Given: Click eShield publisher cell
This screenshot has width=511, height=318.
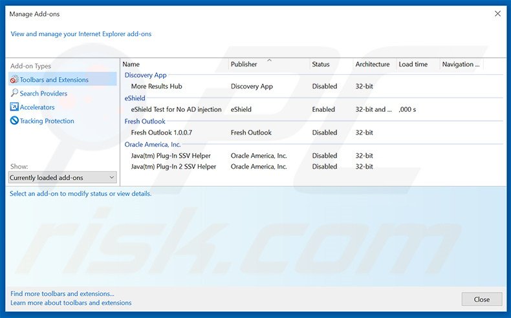Looking at the screenshot, I should (x=241, y=109).
